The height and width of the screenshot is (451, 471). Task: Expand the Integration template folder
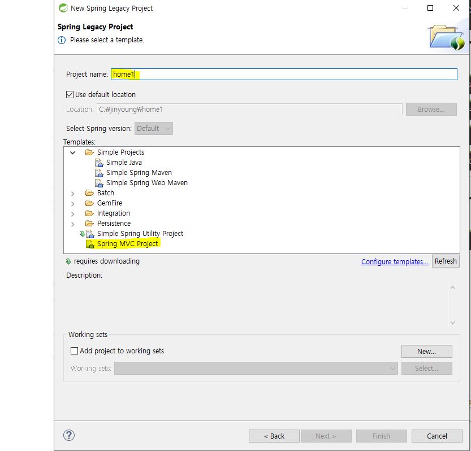pyautogui.click(x=73, y=214)
